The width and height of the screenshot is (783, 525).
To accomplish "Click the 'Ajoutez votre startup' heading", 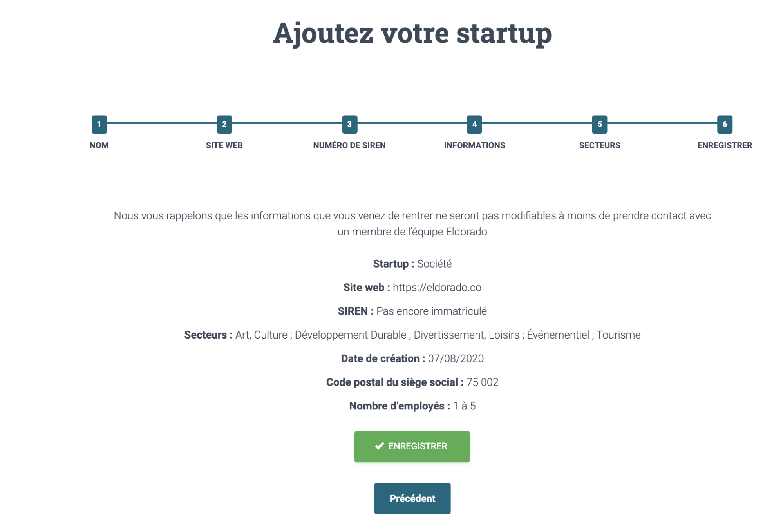I will tap(412, 34).
